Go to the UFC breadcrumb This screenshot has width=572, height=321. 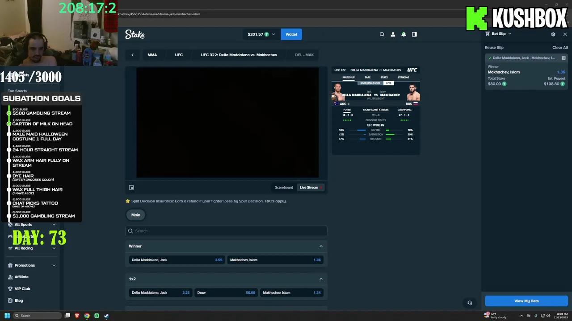click(179, 55)
